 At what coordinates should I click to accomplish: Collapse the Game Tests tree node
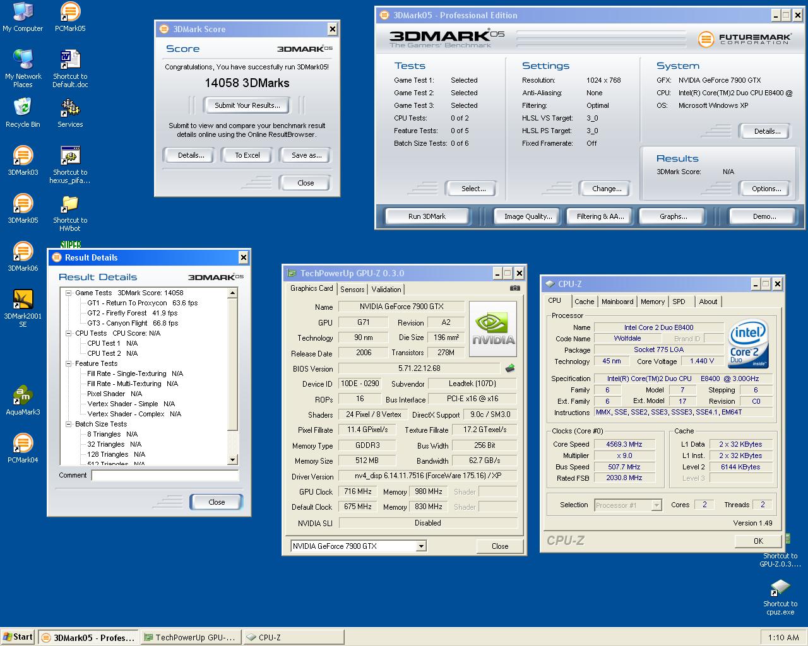pyautogui.click(x=69, y=293)
